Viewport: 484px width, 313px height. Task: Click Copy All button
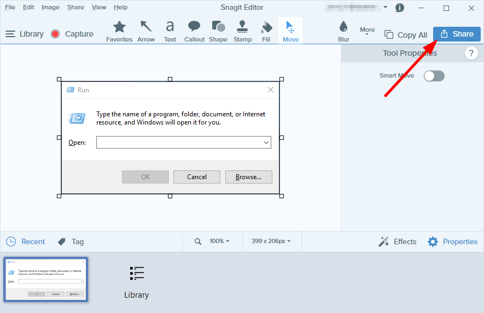tap(406, 35)
